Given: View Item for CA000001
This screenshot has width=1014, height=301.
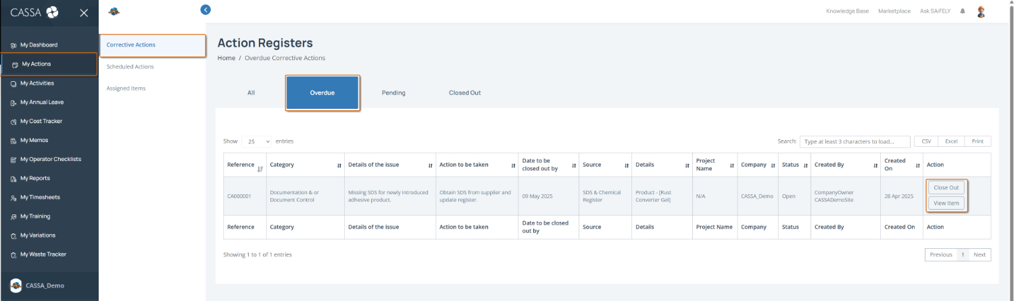Looking at the screenshot, I should click(946, 203).
